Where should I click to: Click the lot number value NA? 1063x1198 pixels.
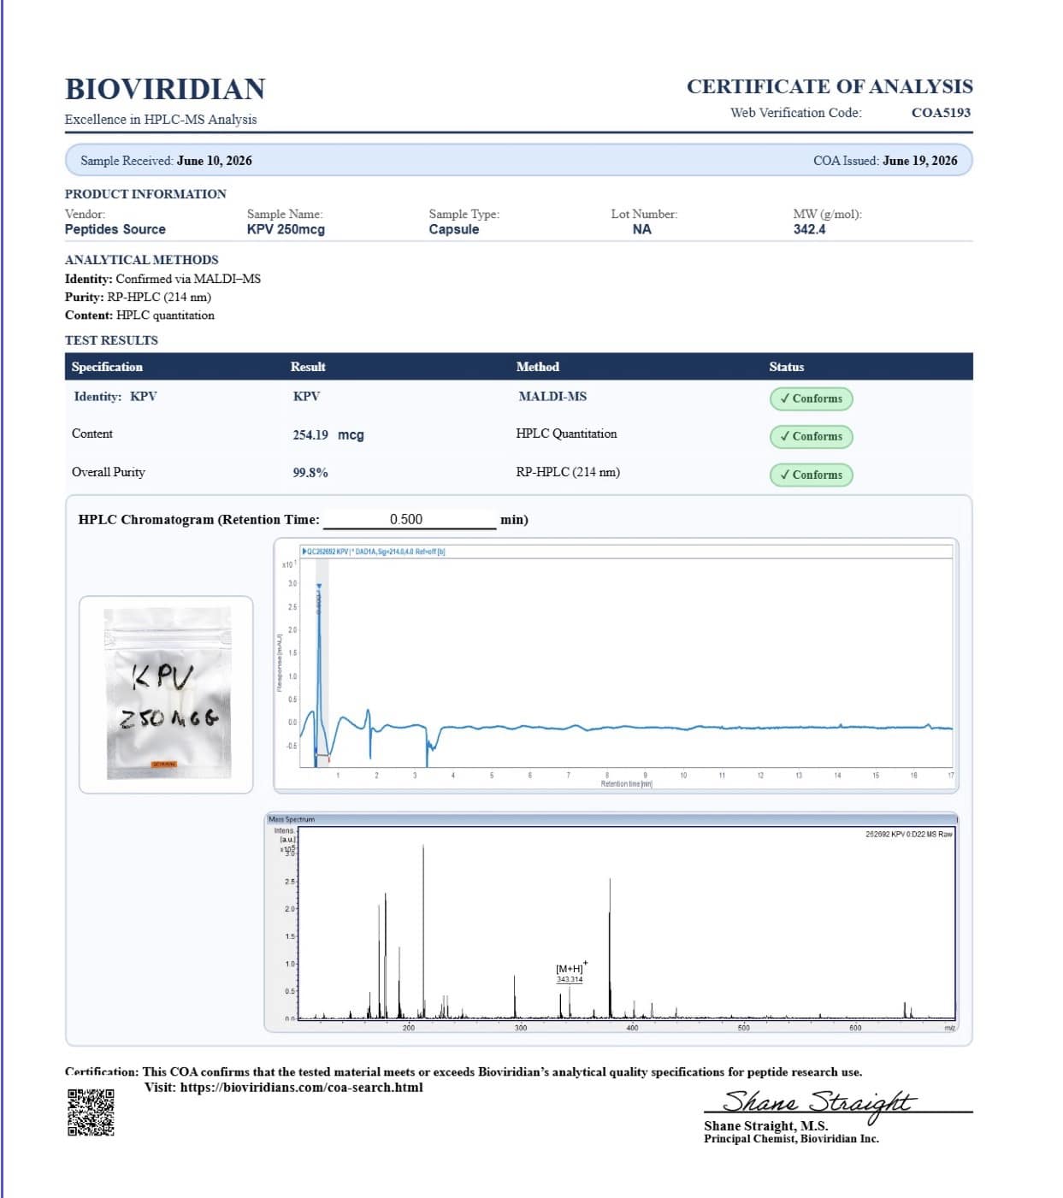[x=642, y=229]
